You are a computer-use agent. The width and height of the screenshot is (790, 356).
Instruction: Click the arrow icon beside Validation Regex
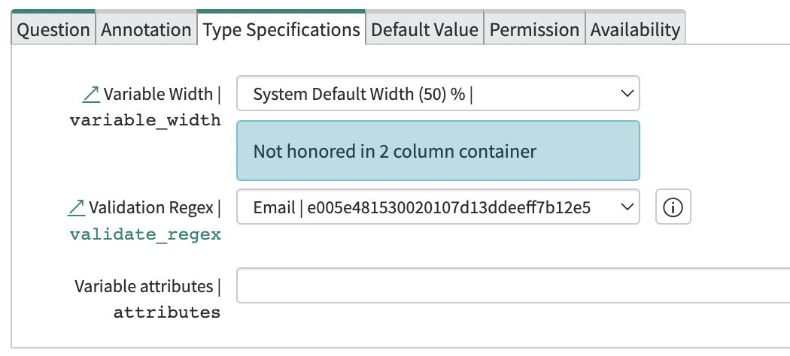76,207
